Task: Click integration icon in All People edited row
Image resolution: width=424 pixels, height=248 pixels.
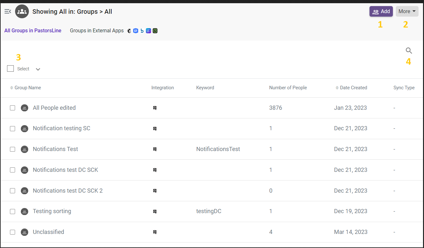Action: [x=155, y=108]
